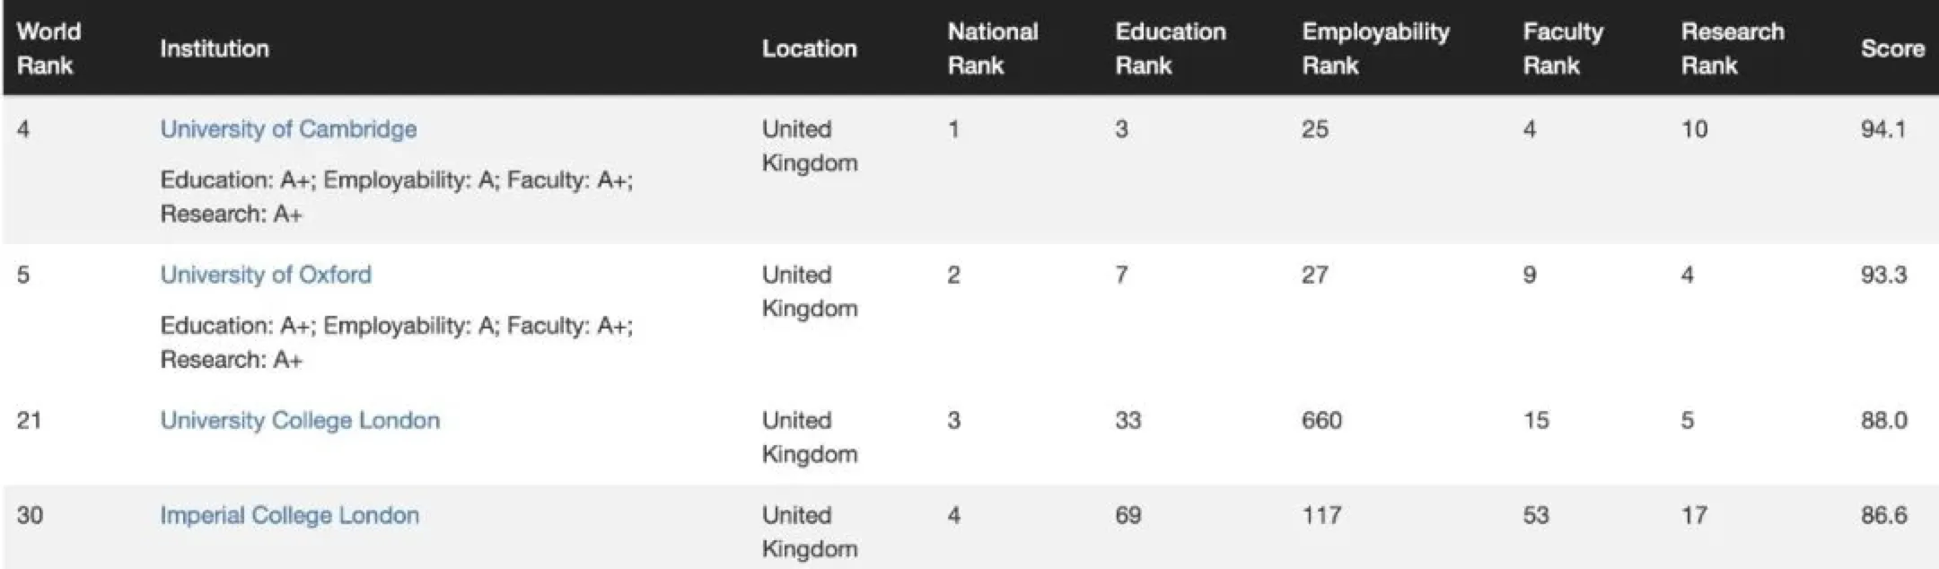The image size is (1939, 569).
Task: Sort by National Rank column header
Action: pyautogui.click(x=992, y=48)
